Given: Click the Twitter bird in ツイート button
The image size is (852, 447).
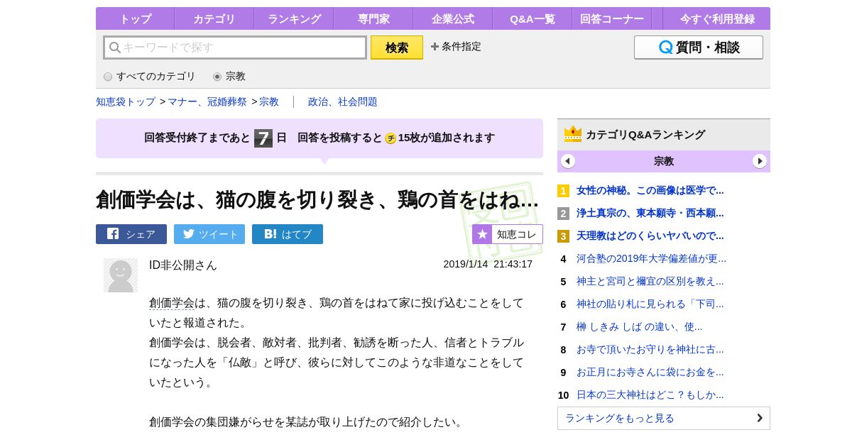Looking at the screenshot, I should pyautogui.click(x=188, y=233).
